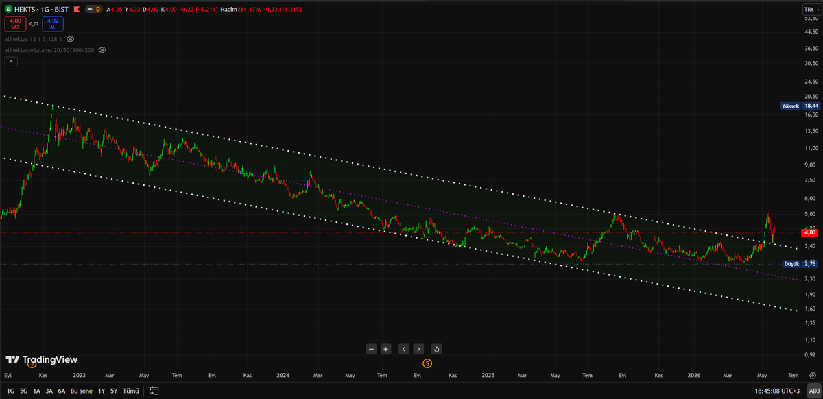Click the Hacim 281,17M volume value

click(239, 10)
